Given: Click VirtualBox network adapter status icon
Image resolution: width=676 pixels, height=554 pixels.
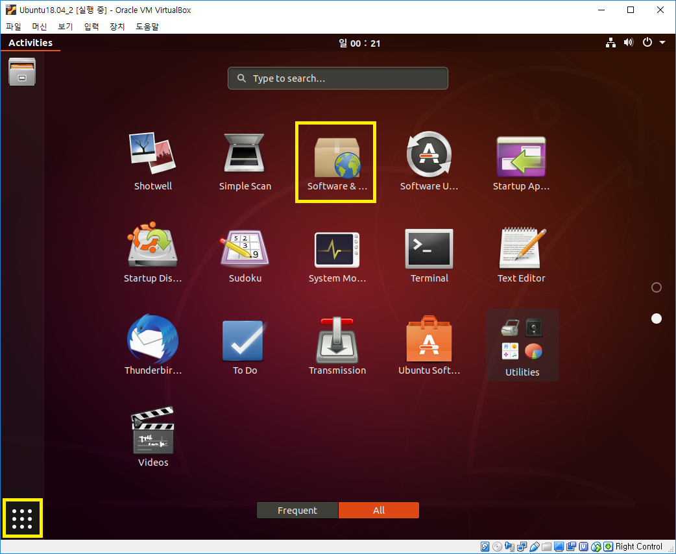Looking at the screenshot, I should point(522,547).
